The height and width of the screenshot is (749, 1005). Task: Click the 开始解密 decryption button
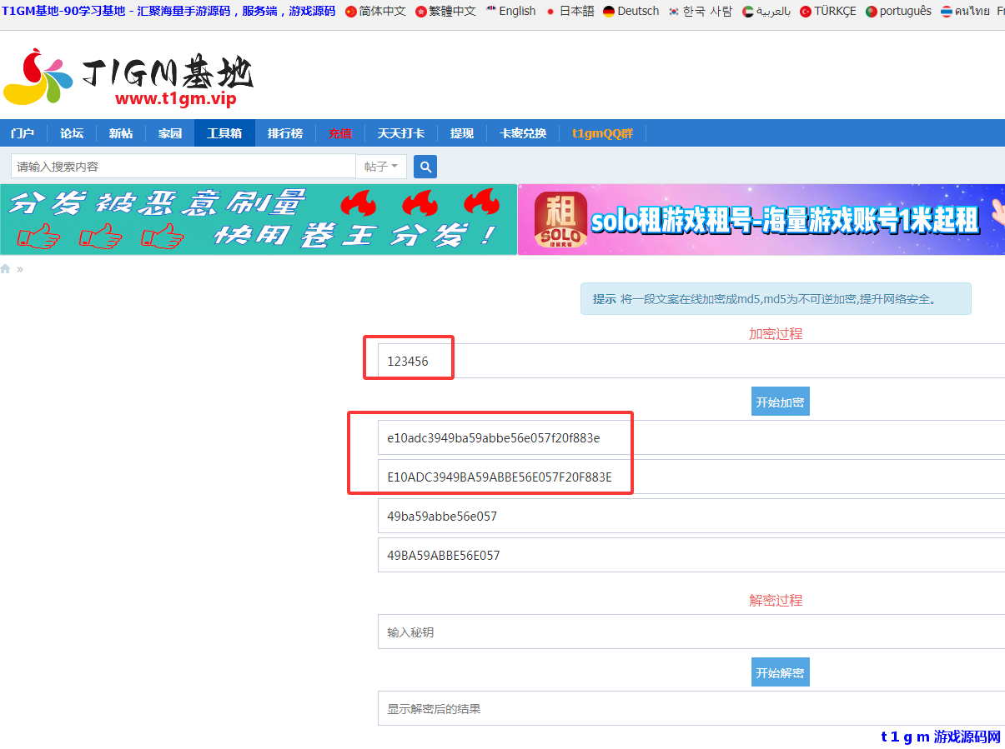point(780,672)
